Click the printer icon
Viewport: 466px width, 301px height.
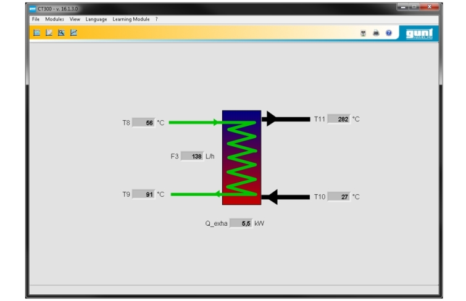point(376,33)
